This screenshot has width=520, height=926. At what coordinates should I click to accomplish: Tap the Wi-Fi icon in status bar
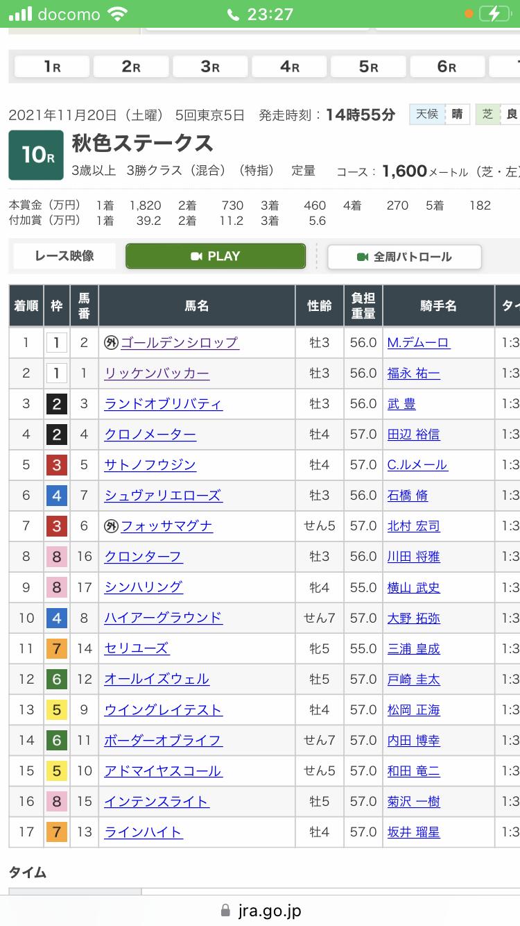click(119, 14)
